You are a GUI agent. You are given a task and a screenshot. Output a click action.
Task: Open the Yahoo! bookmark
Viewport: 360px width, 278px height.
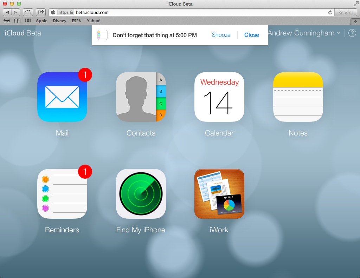click(x=94, y=21)
